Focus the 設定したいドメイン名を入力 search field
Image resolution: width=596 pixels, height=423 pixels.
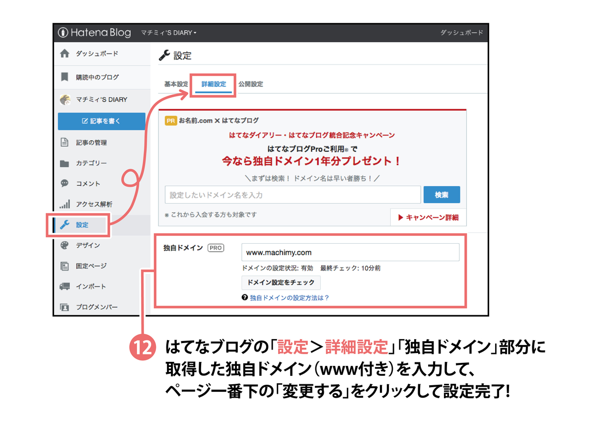point(293,195)
